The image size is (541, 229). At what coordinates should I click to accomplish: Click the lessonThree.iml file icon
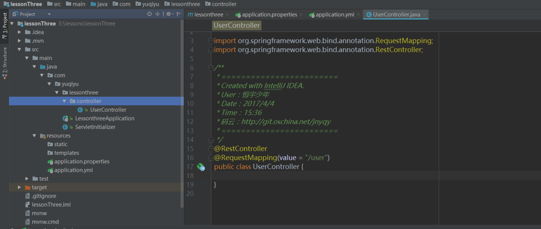coord(28,205)
